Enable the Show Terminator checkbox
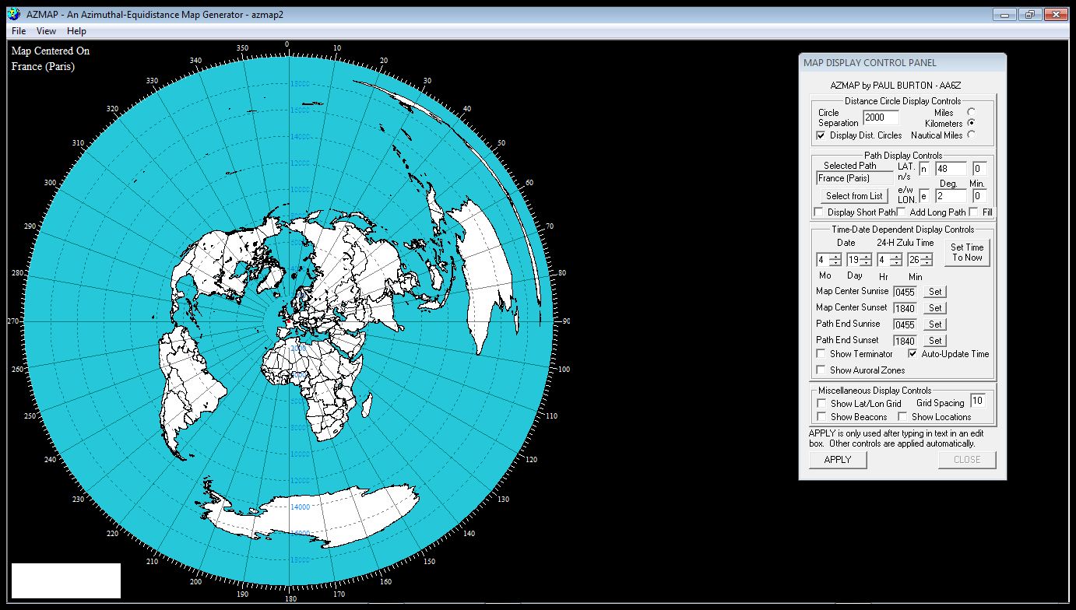The height and width of the screenshot is (610, 1076). 821,354
